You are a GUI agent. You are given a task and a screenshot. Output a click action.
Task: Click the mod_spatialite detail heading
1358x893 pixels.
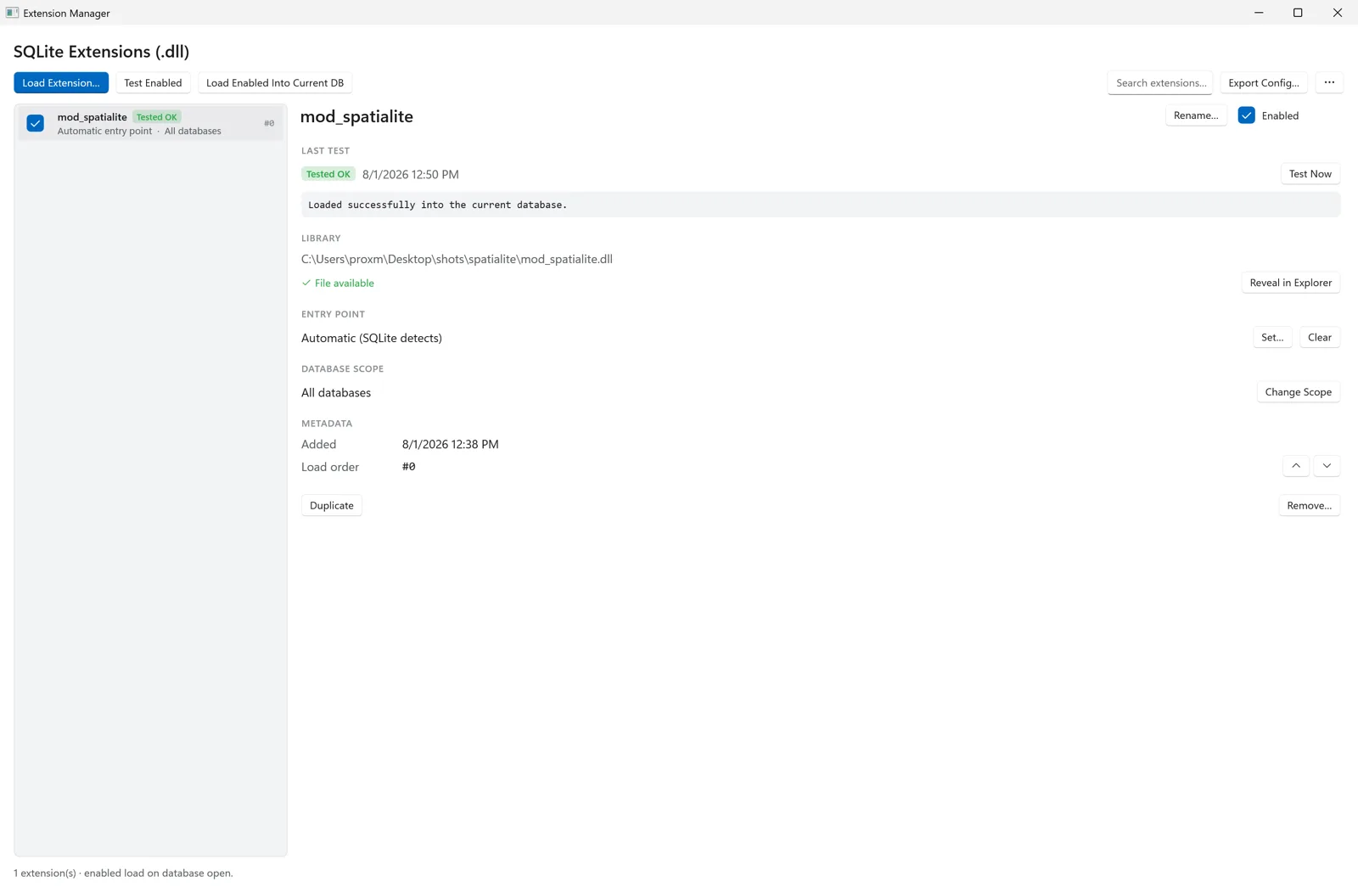tap(356, 116)
